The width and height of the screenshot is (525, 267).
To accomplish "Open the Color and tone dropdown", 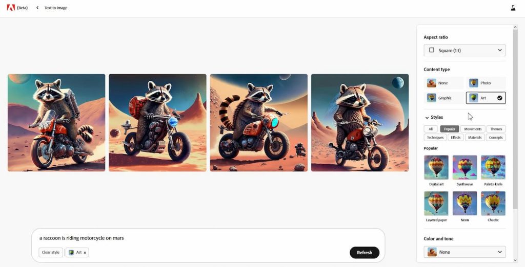I will pyautogui.click(x=465, y=252).
